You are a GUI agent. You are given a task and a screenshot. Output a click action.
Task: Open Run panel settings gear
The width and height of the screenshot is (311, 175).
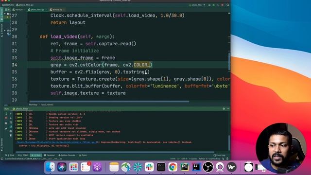224,109
